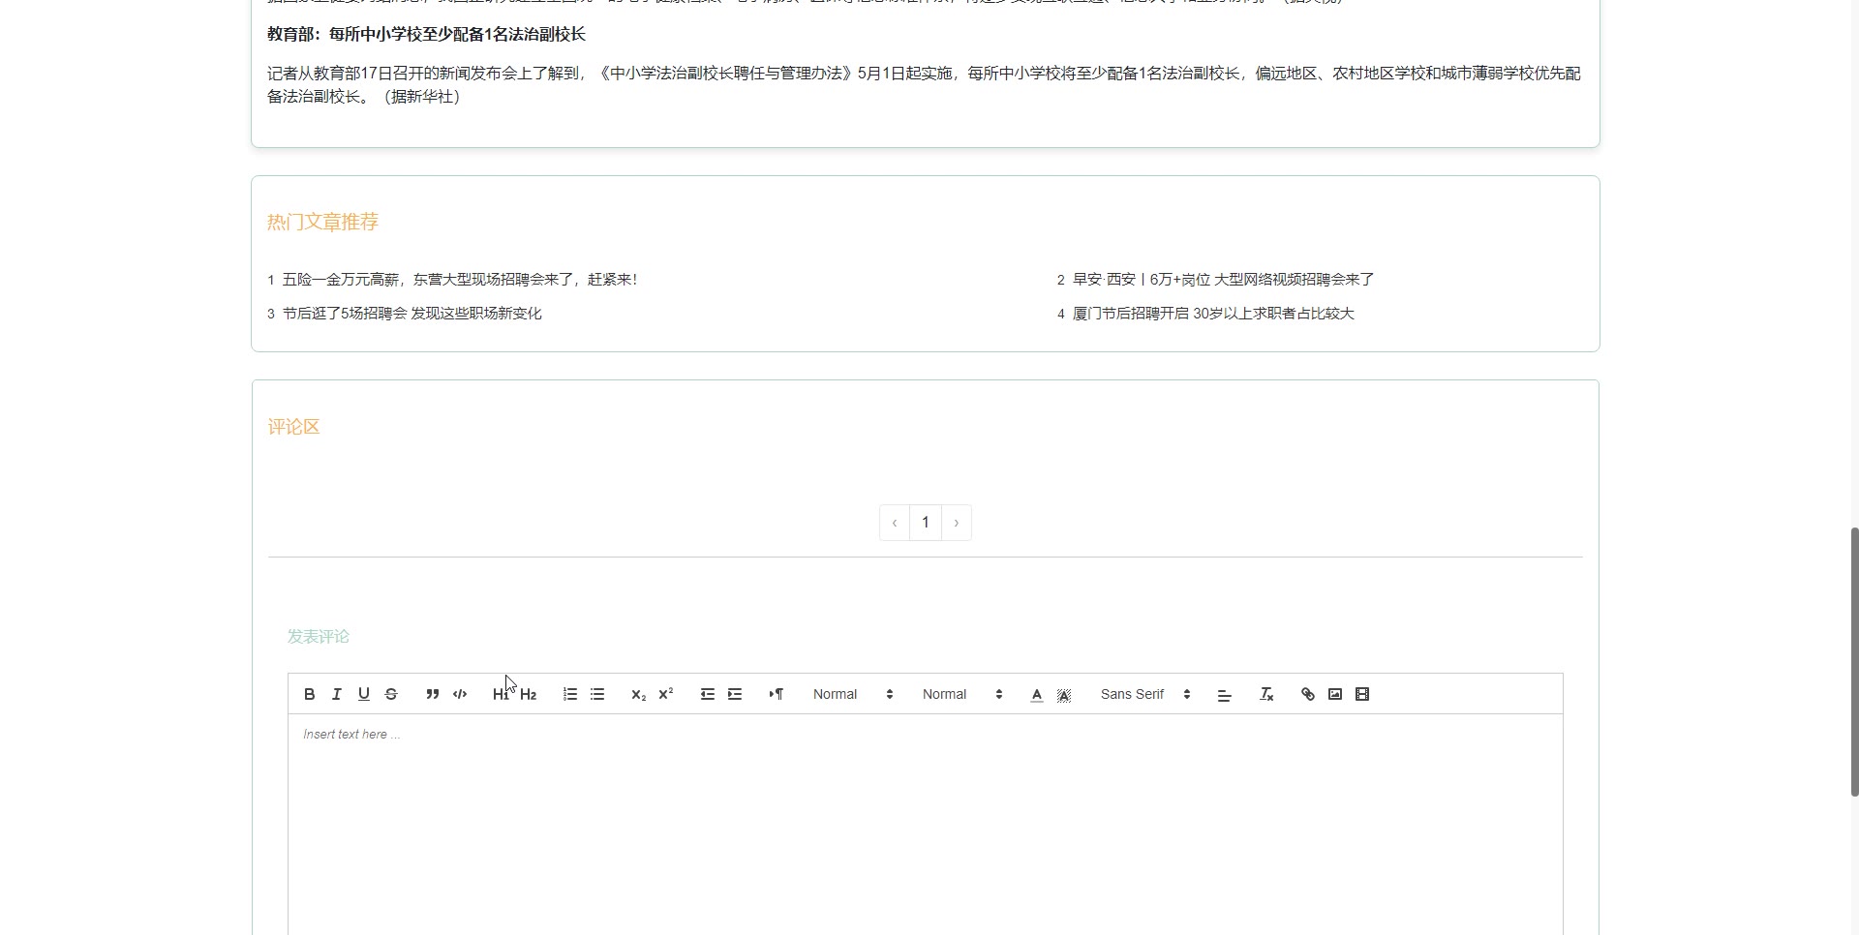
Task: Apply superscript formatting
Action: coord(666,694)
